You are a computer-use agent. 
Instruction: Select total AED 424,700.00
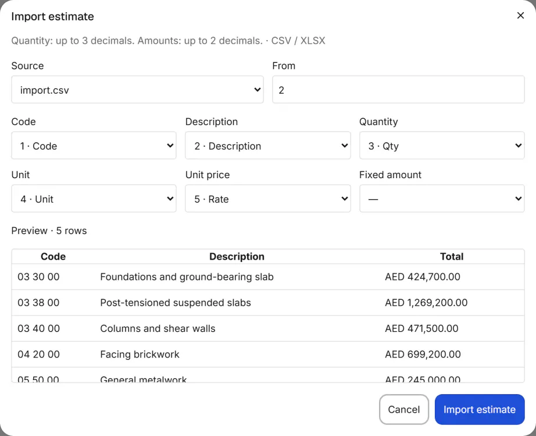point(423,277)
